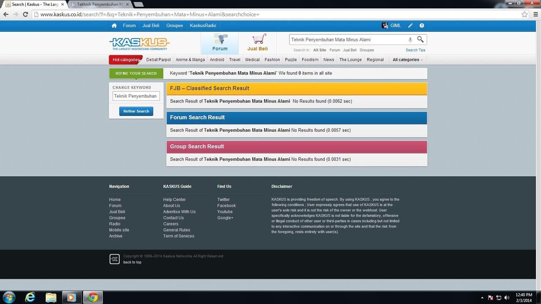Screen dimensions: 541x304
Task: Click the main search text box
Action: click(x=348, y=39)
